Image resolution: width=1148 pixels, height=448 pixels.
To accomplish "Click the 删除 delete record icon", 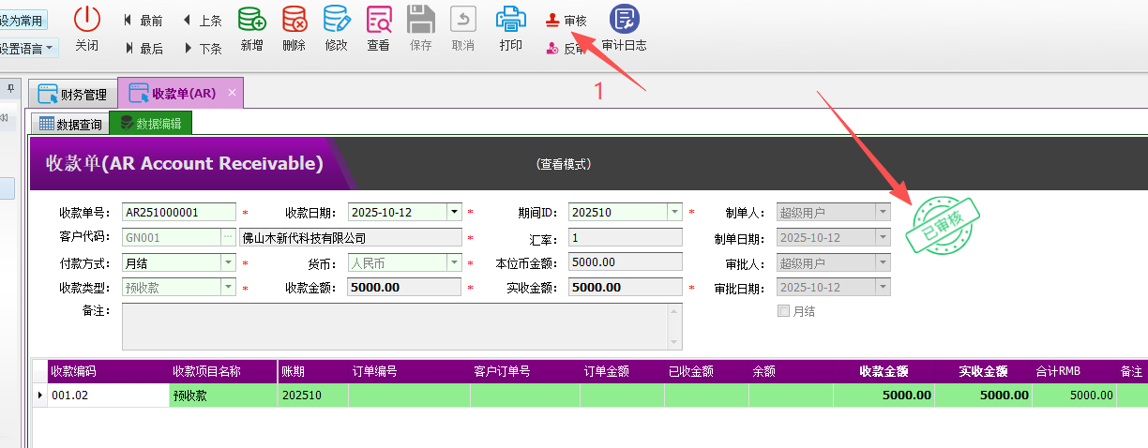I will coord(294,19).
